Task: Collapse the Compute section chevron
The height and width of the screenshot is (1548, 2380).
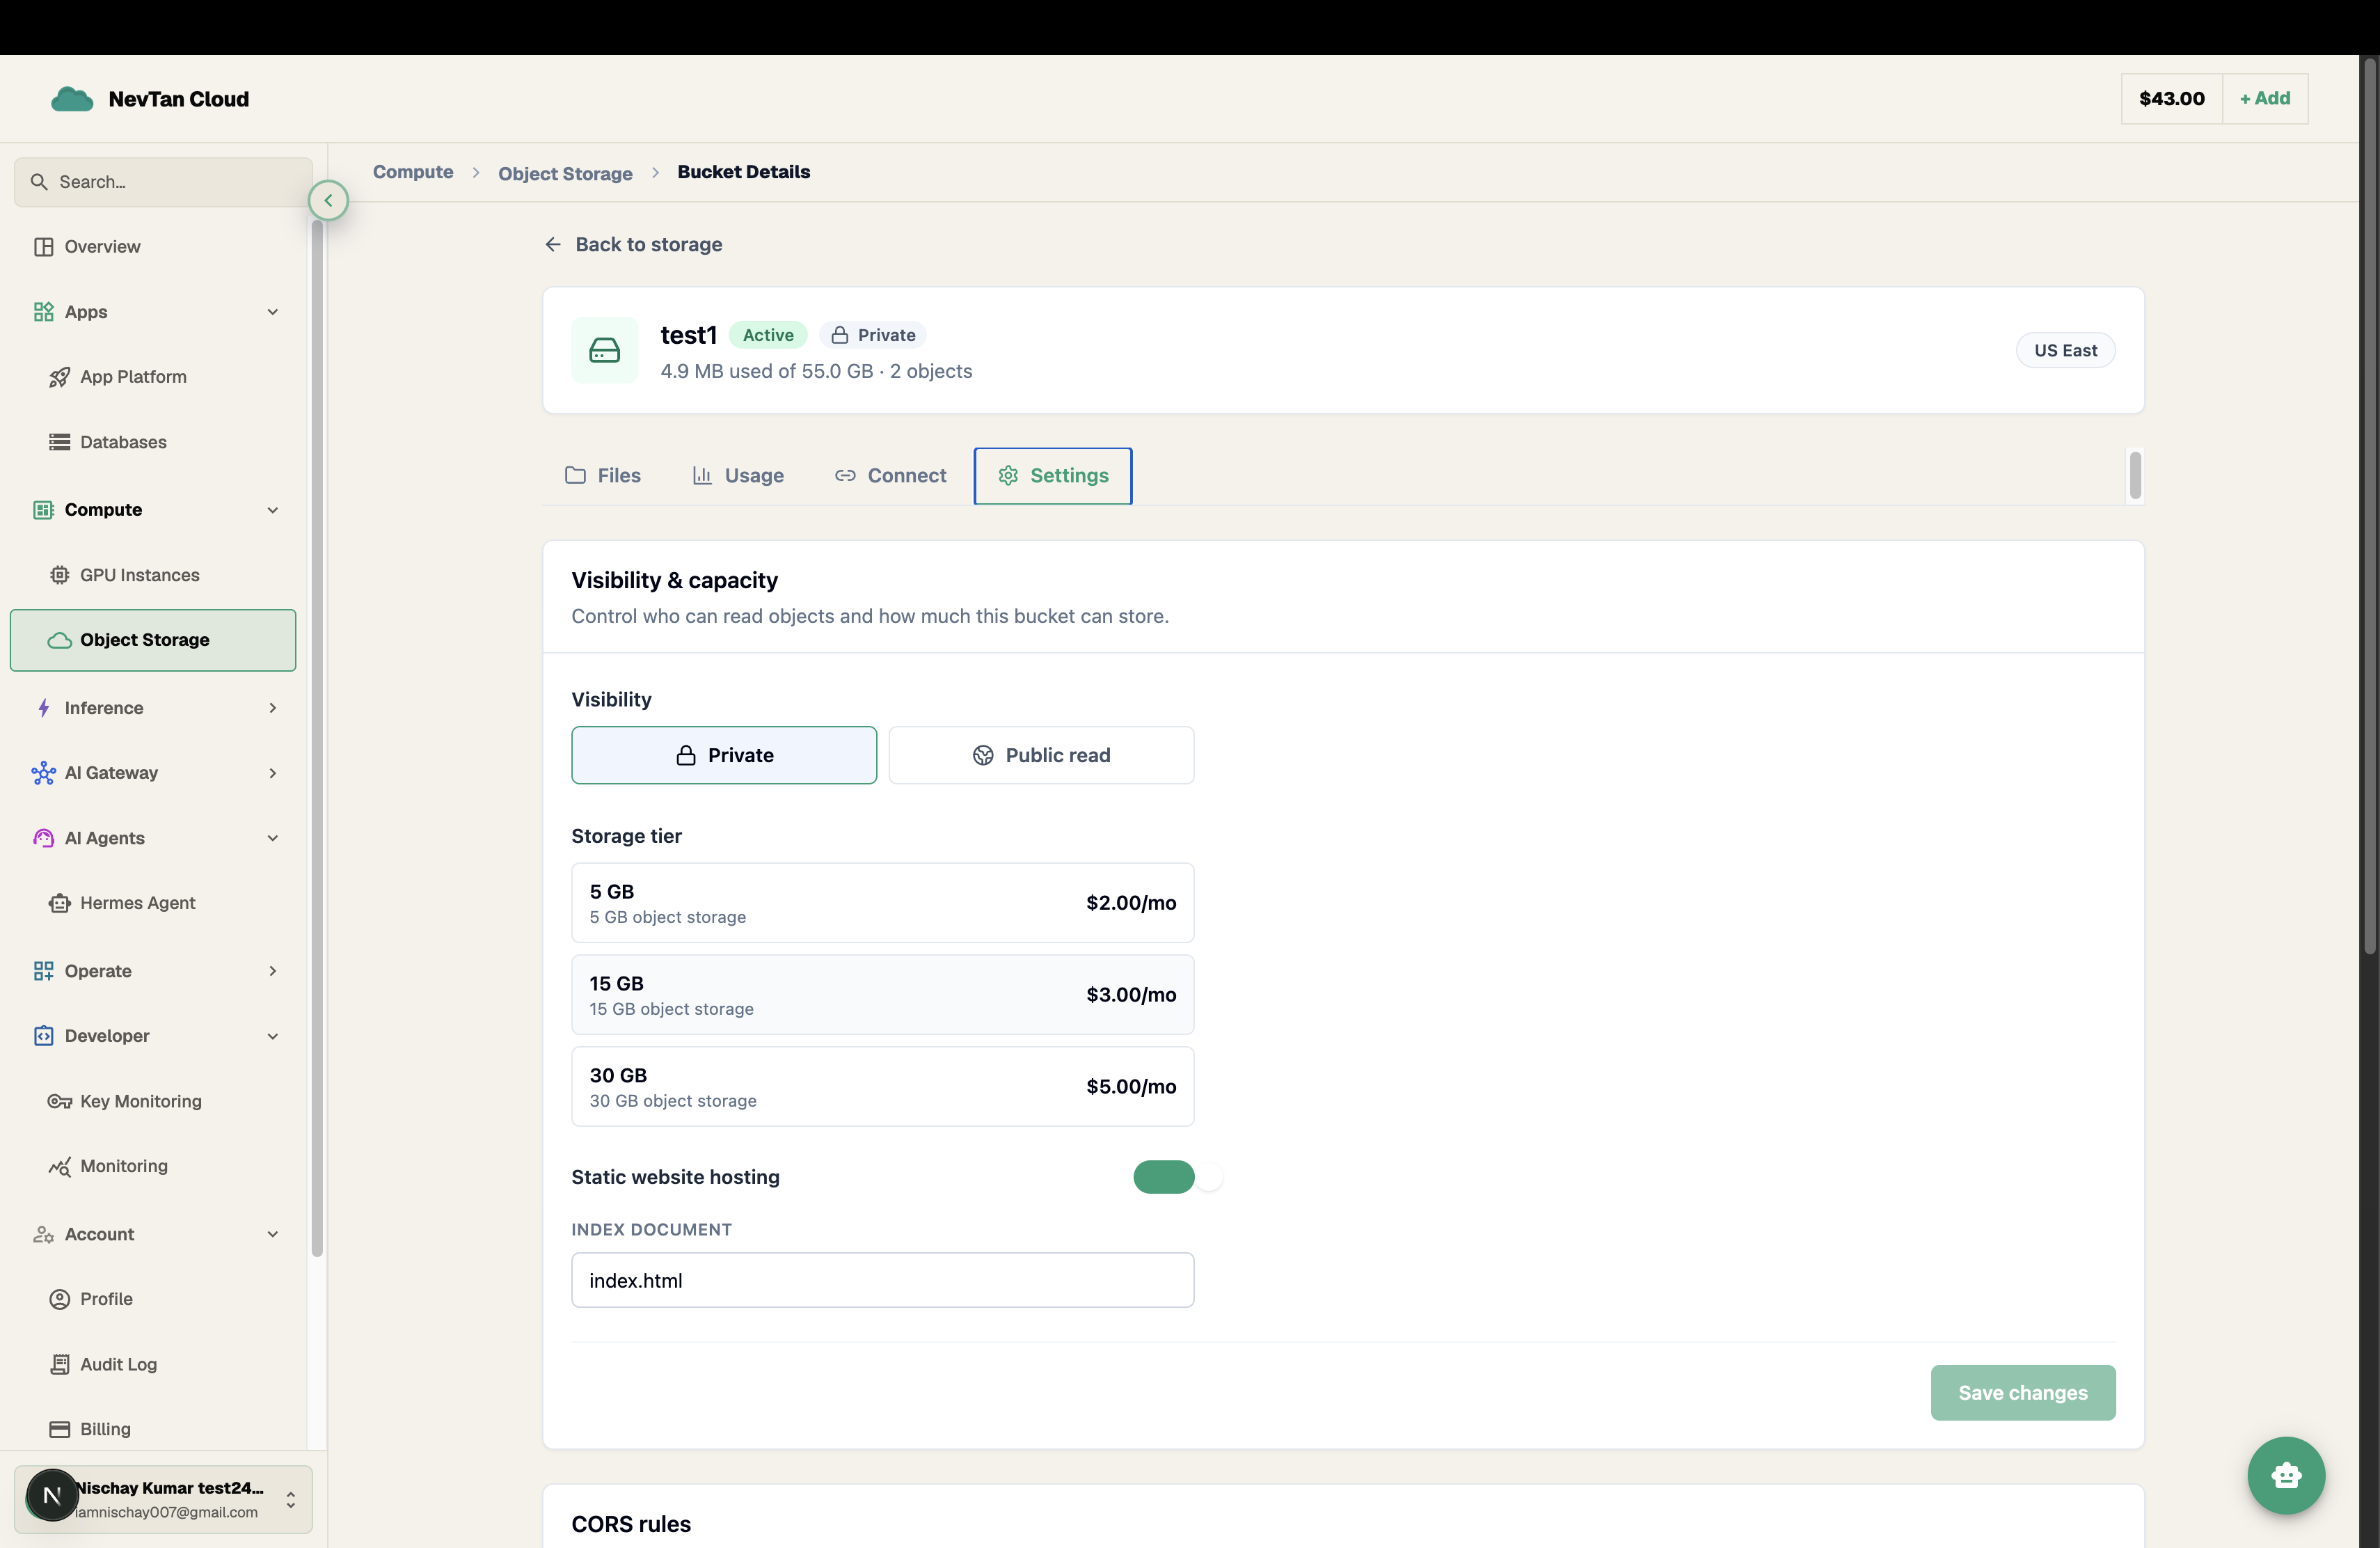Action: [x=273, y=510]
